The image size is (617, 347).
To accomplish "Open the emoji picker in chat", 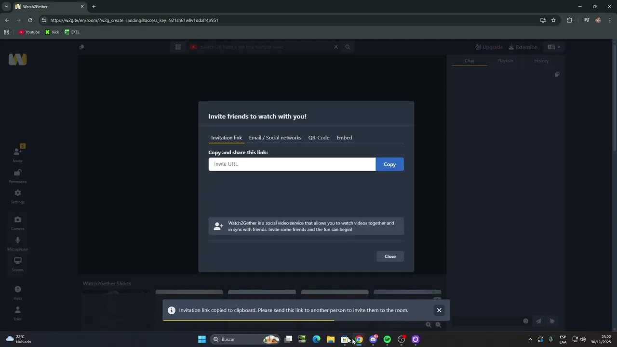I will coord(526,321).
